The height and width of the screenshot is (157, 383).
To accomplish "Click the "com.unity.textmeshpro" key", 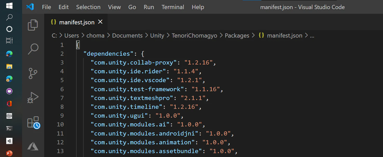I will coord(132,98).
